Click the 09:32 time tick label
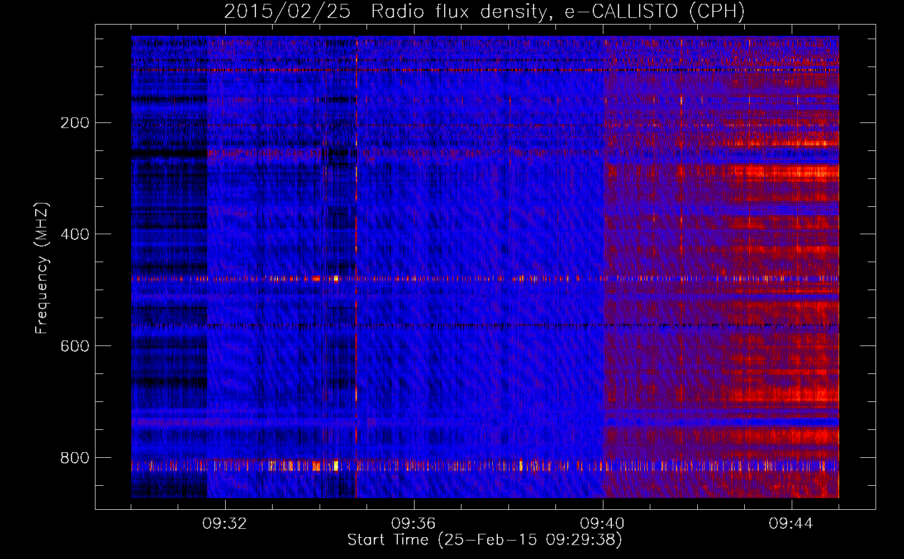This screenshot has height=559, width=904. tap(225, 524)
